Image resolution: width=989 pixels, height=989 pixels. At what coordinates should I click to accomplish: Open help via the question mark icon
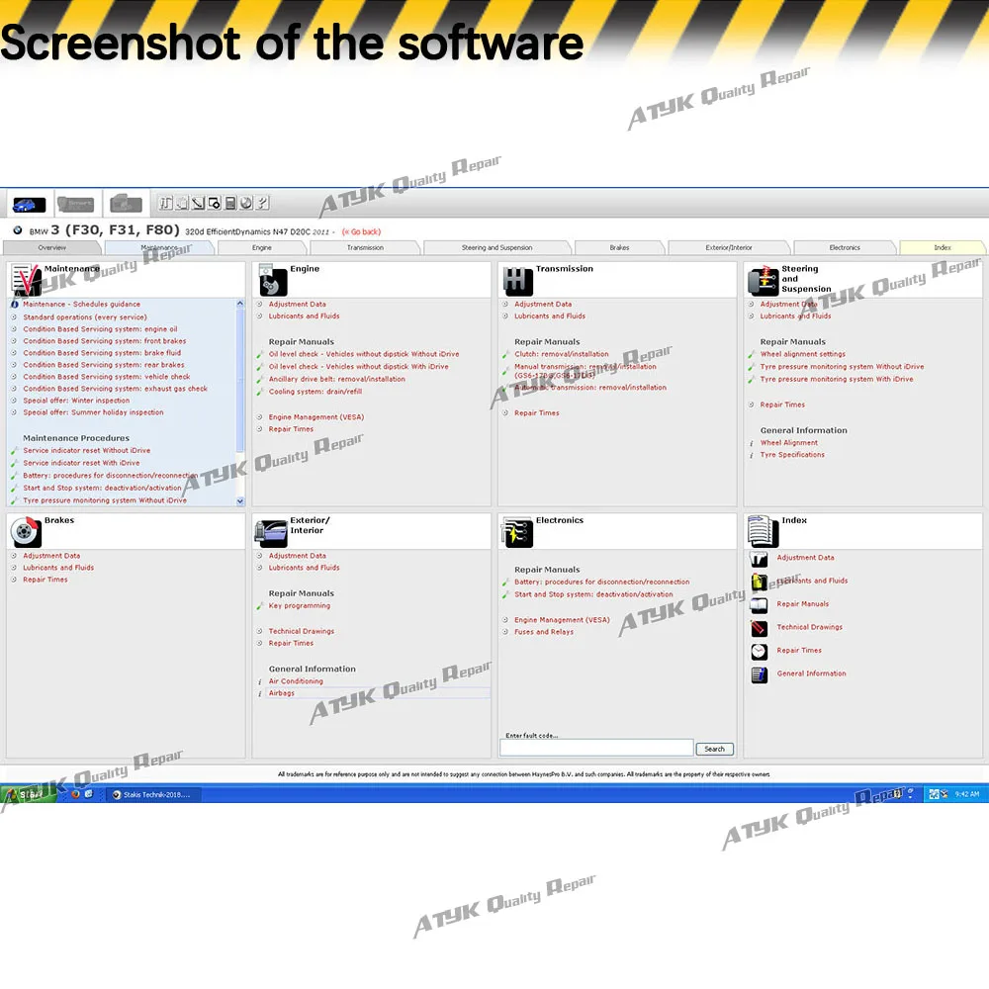point(262,203)
